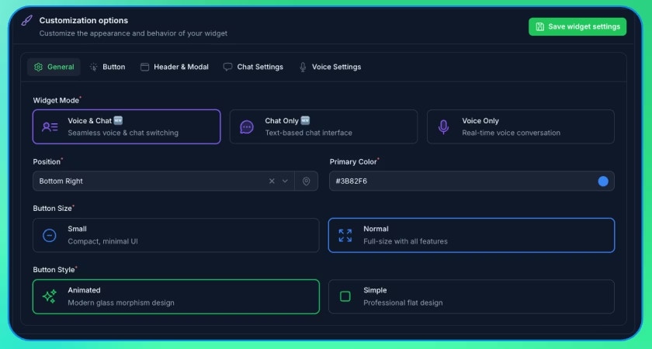This screenshot has width=652, height=349.
Task: Click the Voice & Chat person-list icon
Action: tap(50, 126)
